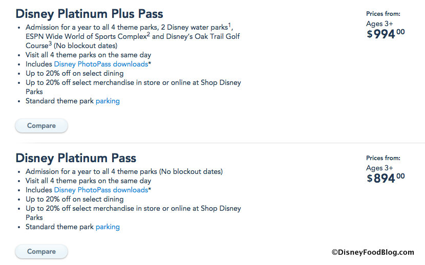The image size is (425, 265).
Task: Click "Prices from:" label above $894
Action: coord(383,158)
